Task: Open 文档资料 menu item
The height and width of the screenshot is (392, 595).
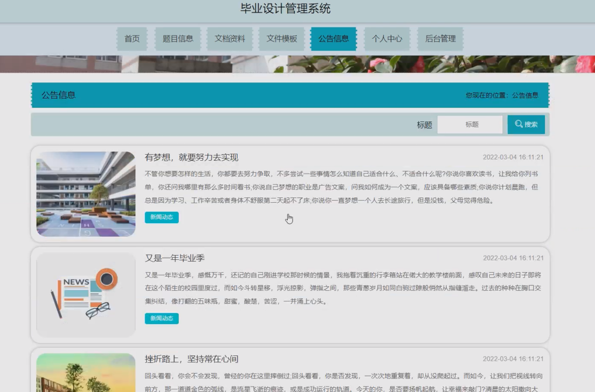Action: coord(230,39)
